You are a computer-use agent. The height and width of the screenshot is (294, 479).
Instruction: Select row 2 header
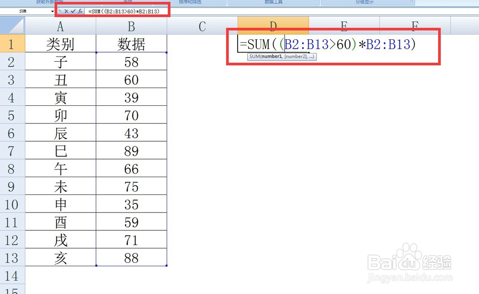tap(12, 61)
